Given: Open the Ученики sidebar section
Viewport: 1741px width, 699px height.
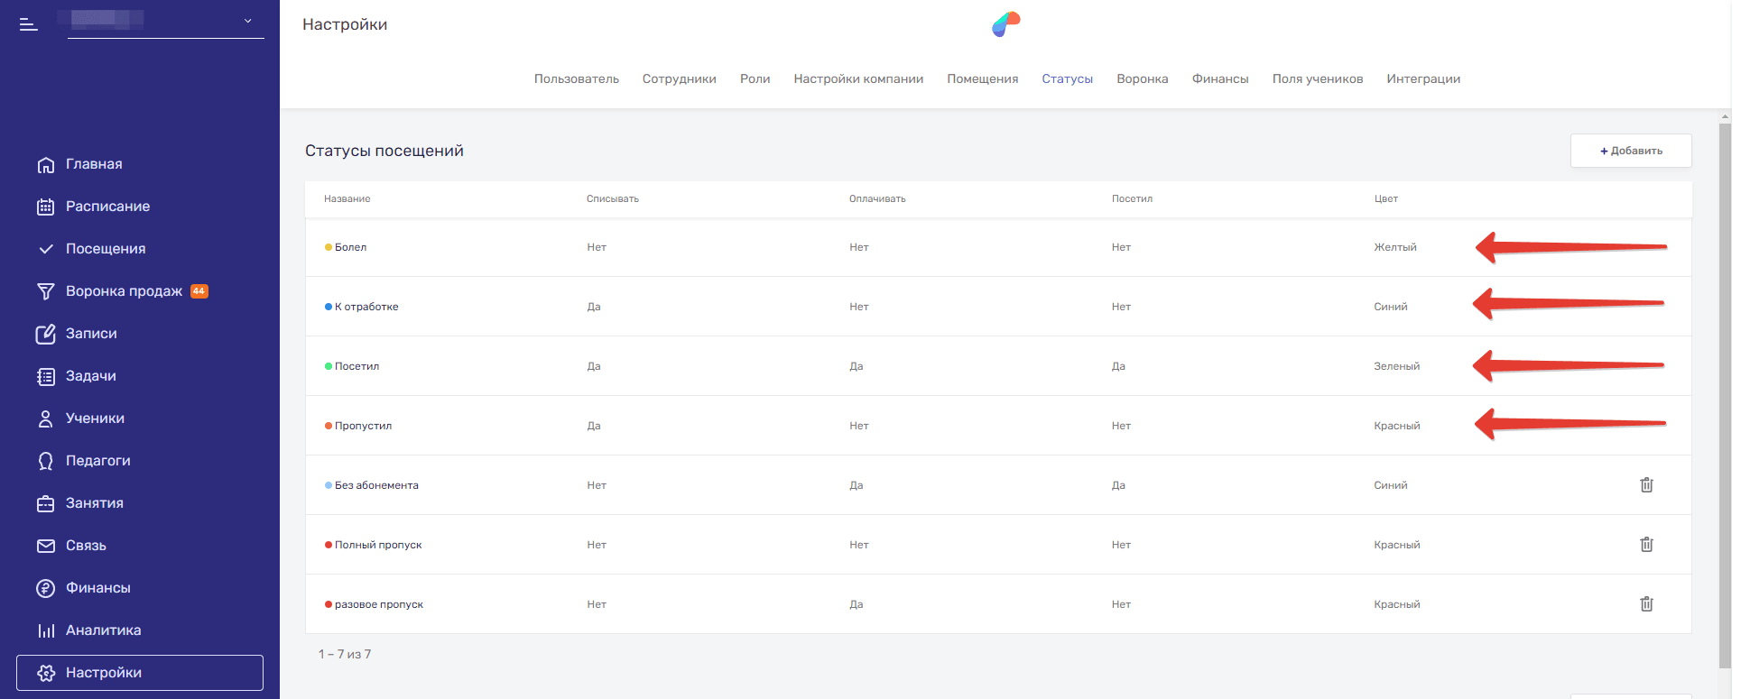Looking at the screenshot, I should (95, 418).
